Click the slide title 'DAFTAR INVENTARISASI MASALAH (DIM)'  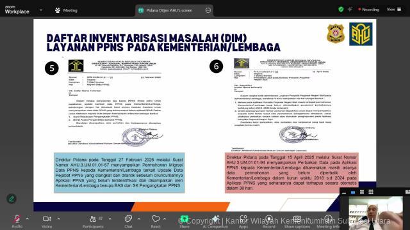pos(147,38)
